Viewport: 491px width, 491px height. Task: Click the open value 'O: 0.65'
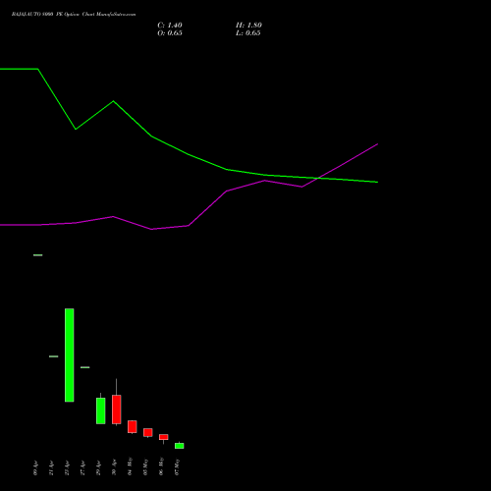[170, 33]
